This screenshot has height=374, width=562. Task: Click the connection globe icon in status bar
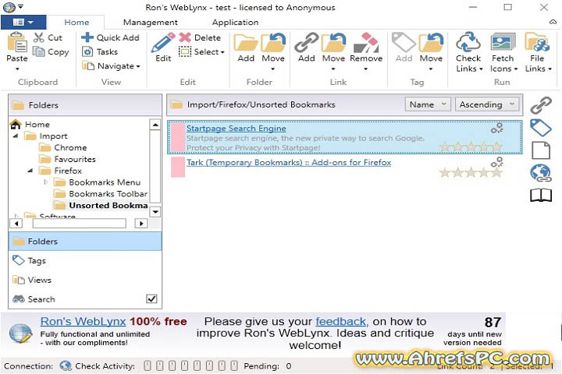66,365
